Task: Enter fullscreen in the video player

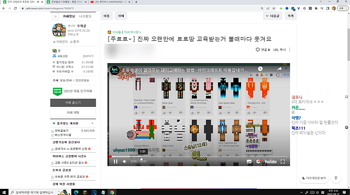Action: (x=283, y=161)
